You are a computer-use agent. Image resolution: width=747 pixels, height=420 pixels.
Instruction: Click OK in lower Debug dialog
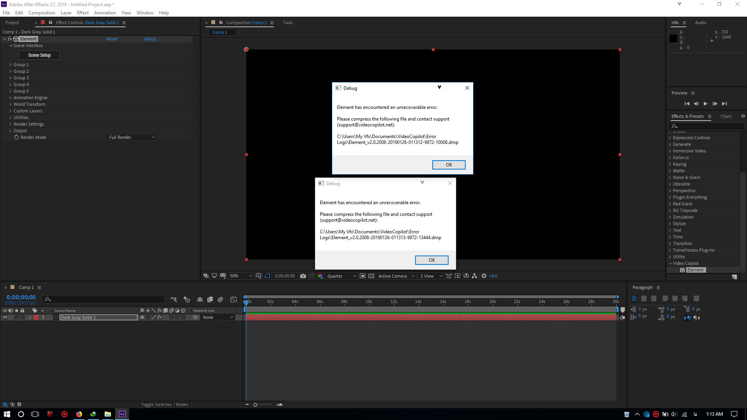pos(431,260)
